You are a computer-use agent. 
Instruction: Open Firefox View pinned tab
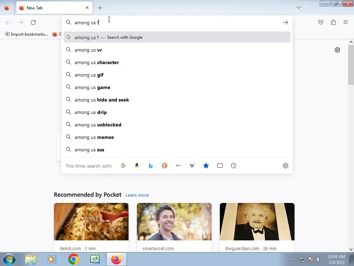7,8
